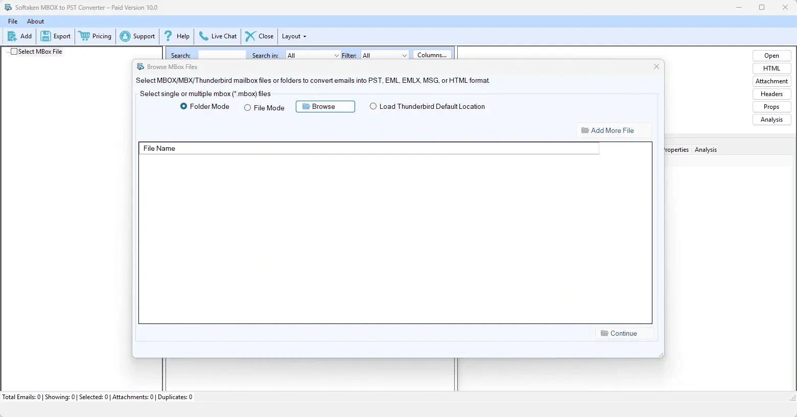Click the Export save icon
Screen dimensions: 797x417
[x=45, y=36]
